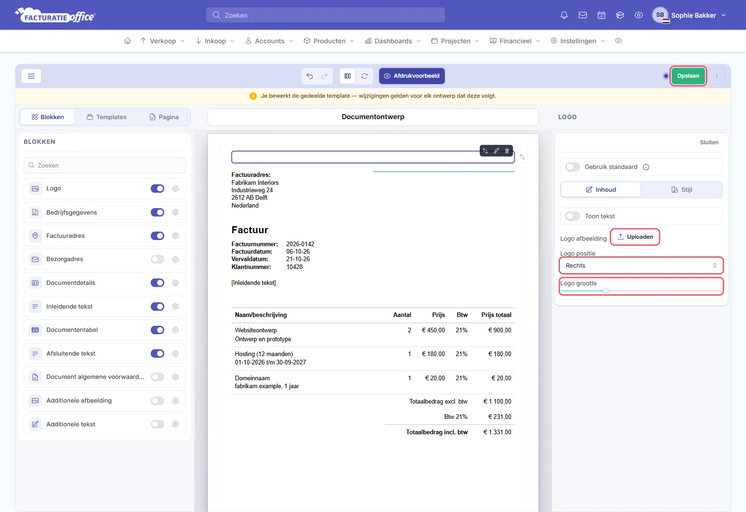Click the edit pencil on selected block
The image size is (746, 512).
(x=497, y=151)
